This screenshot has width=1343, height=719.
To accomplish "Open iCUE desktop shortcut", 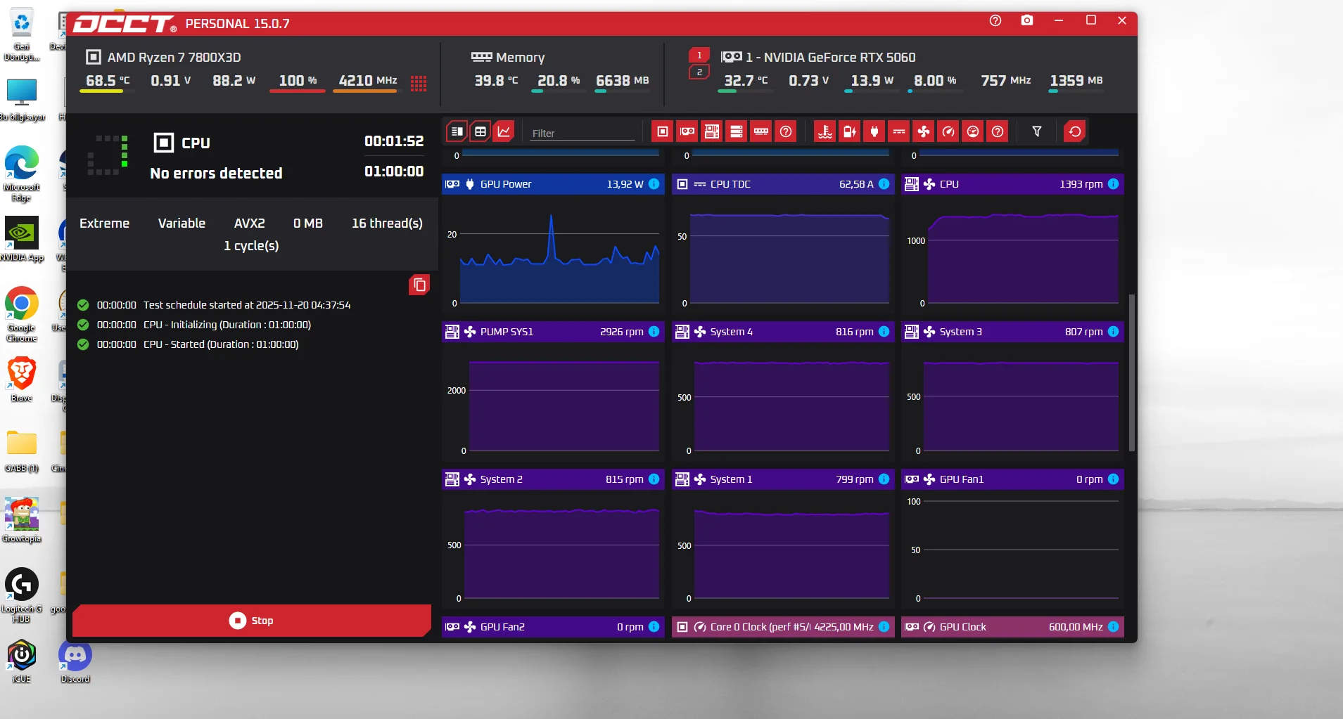I will (x=22, y=661).
